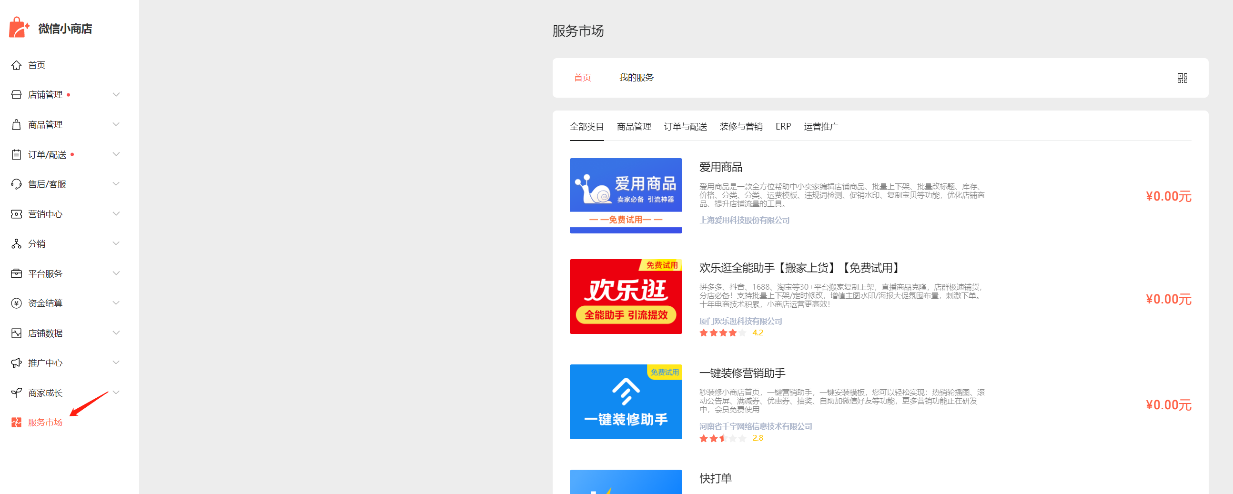Click the 服务市场 puzzle icon
Screen dimensions: 1233x494
point(16,422)
